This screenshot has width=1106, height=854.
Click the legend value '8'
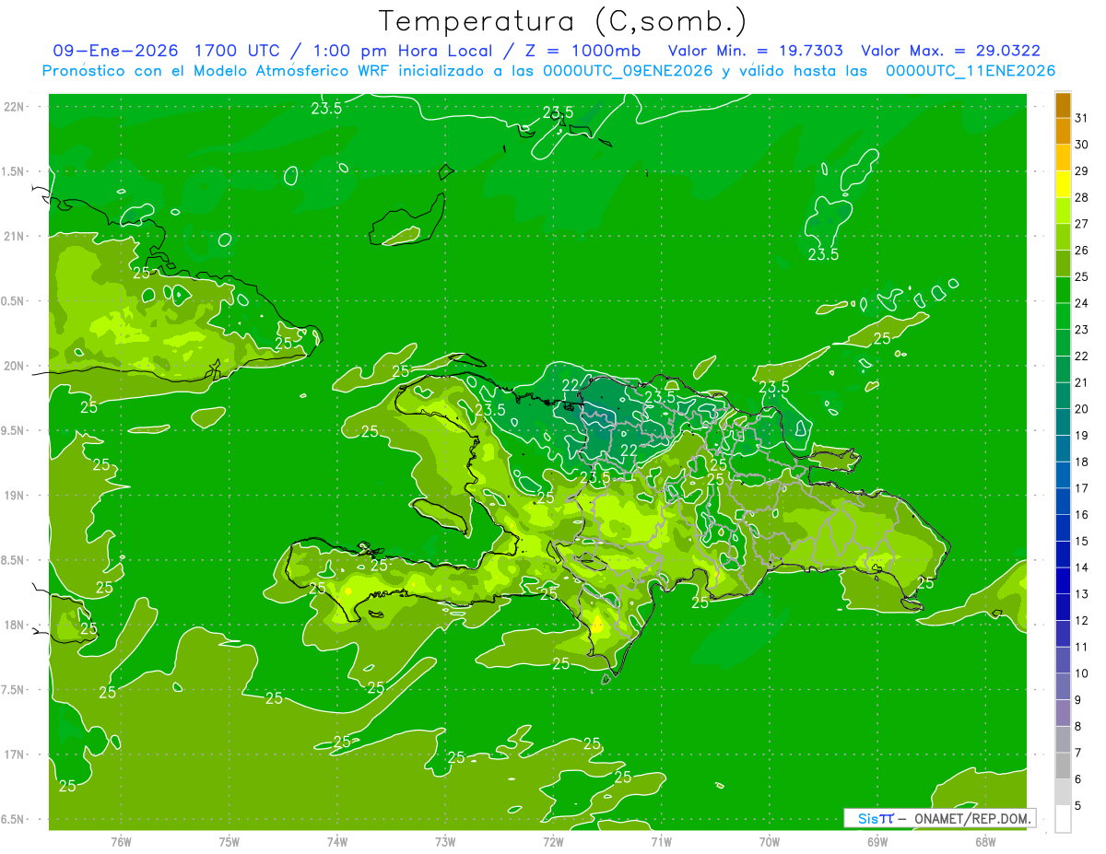click(x=1078, y=727)
